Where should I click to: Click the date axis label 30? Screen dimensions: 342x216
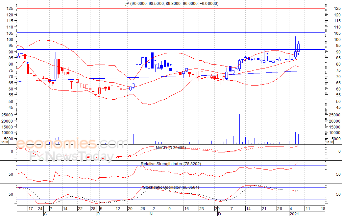[x=217, y=208]
